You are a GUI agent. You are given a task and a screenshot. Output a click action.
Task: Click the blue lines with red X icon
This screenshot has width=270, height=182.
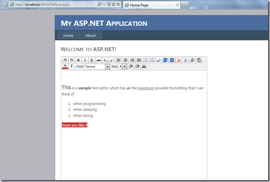coord(172,60)
